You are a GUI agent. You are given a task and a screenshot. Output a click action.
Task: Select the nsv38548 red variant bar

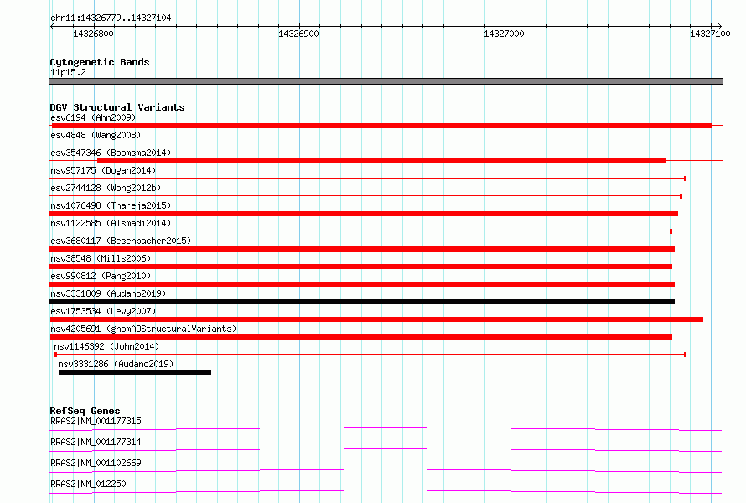tap(361, 267)
